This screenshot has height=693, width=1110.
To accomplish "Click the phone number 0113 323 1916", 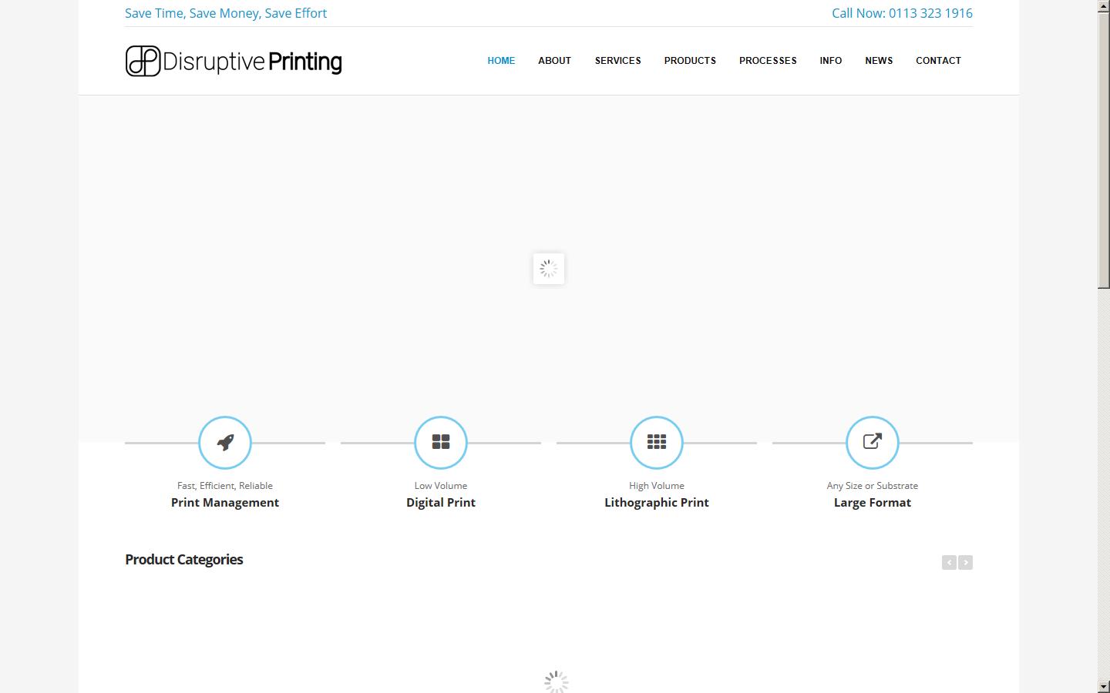I will [x=930, y=13].
